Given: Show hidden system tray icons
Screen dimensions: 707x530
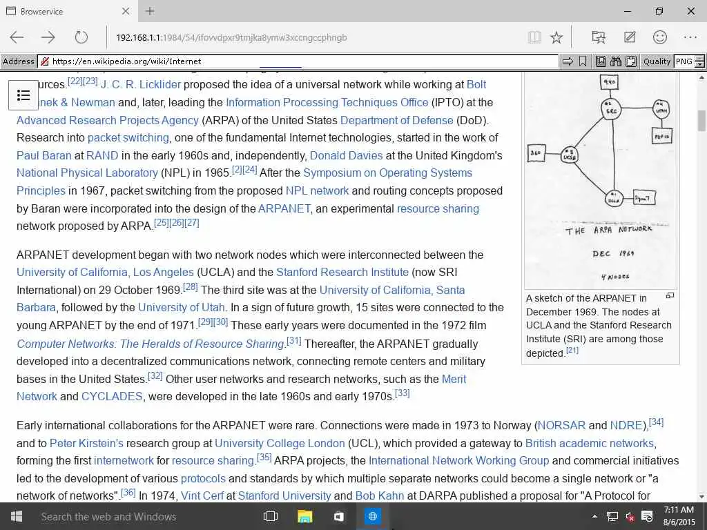Looking at the screenshot, I should point(594,516).
